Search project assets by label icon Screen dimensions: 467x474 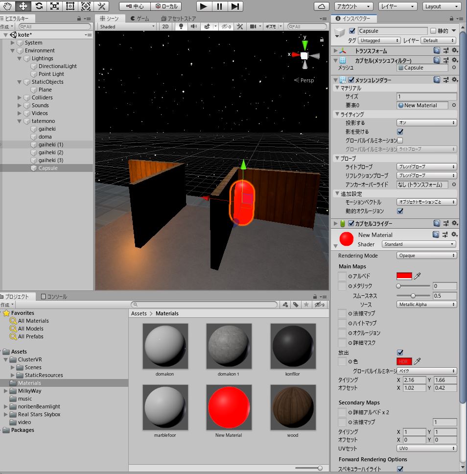tap(296, 305)
